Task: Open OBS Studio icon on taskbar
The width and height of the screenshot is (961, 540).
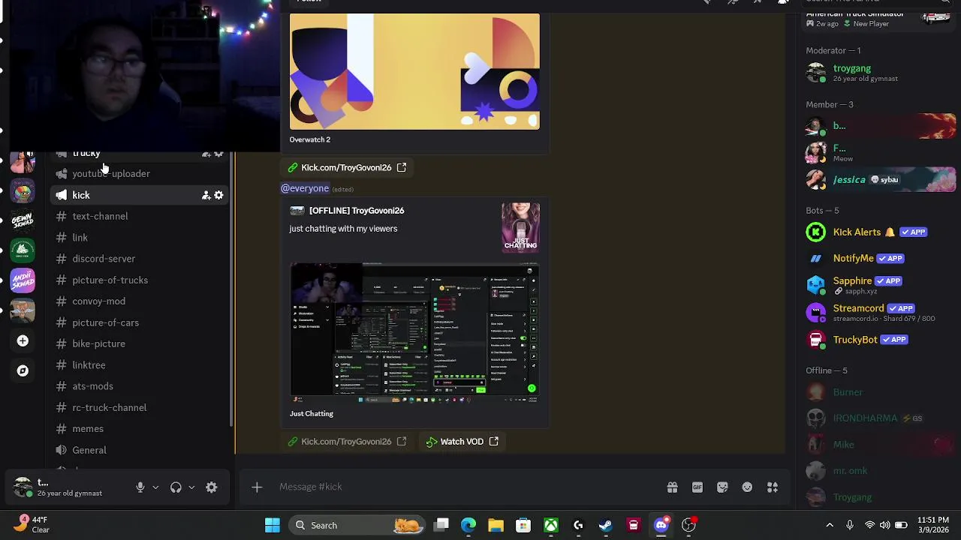Action: click(x=688, y=525)
